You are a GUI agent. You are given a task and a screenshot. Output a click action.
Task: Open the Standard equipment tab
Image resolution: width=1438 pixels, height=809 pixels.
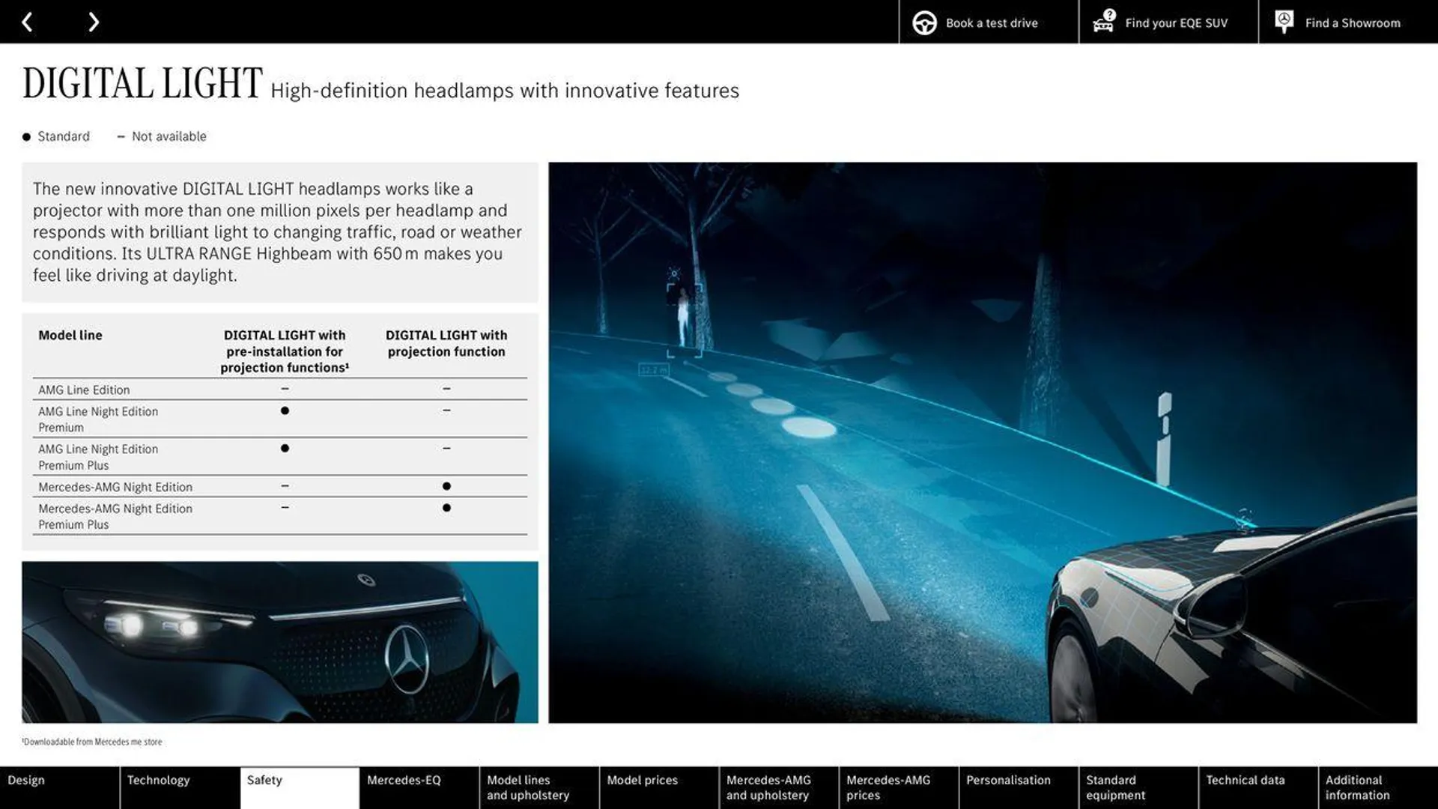point(1138,787)
